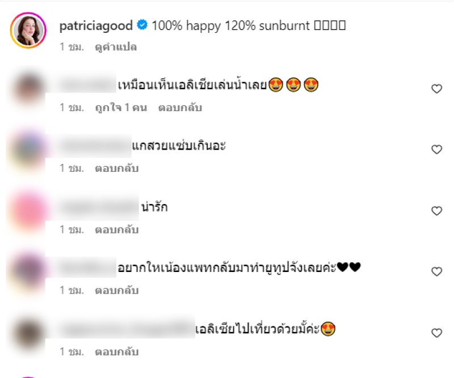
Task: Reply to the น่ารัก comment
Action: click(117, 230)
